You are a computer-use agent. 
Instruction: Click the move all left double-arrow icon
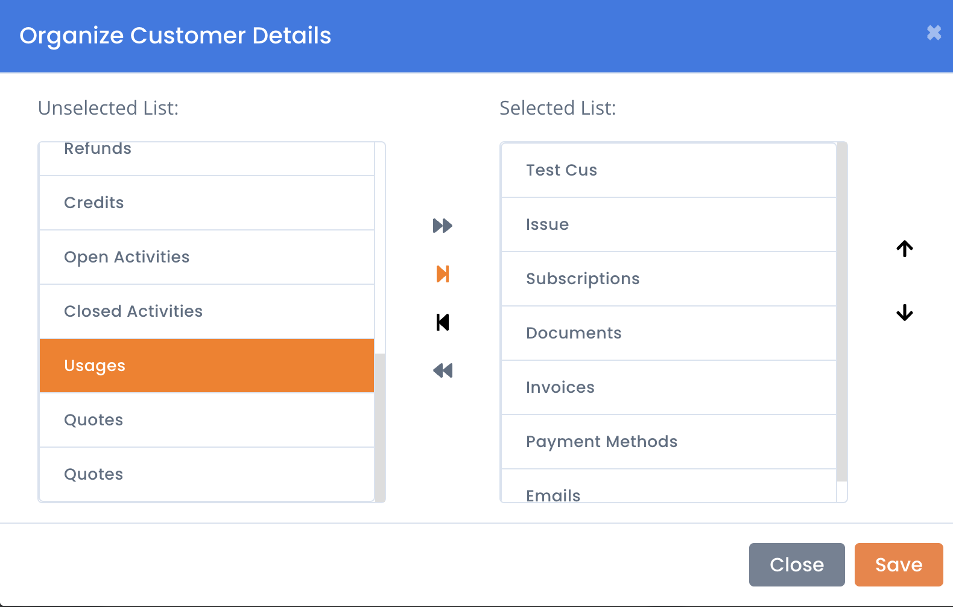click(x=443, y=370)
